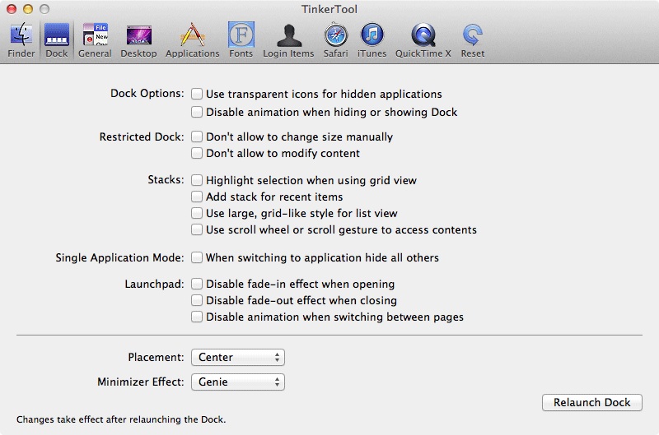Select the Dock toolbar icon
Screen dimensions: 659x435
tap(57, 40)
